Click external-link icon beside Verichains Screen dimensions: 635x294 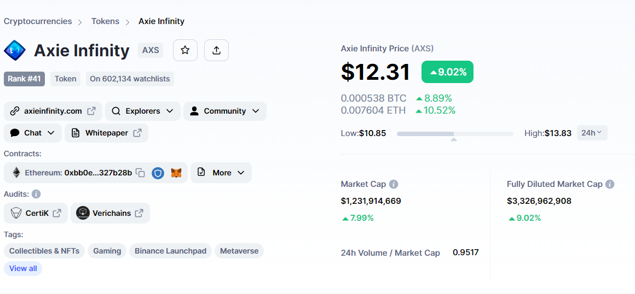click(139, 213)
